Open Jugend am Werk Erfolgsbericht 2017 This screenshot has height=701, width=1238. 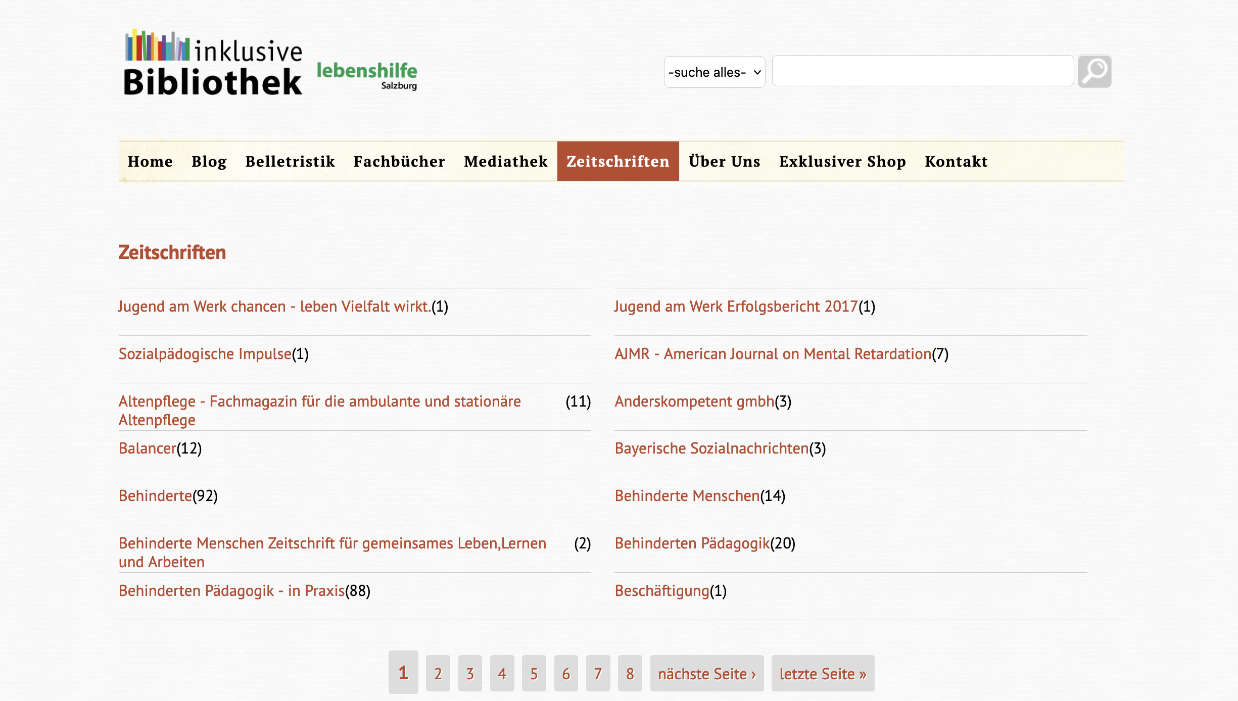[x=736, y=307]
